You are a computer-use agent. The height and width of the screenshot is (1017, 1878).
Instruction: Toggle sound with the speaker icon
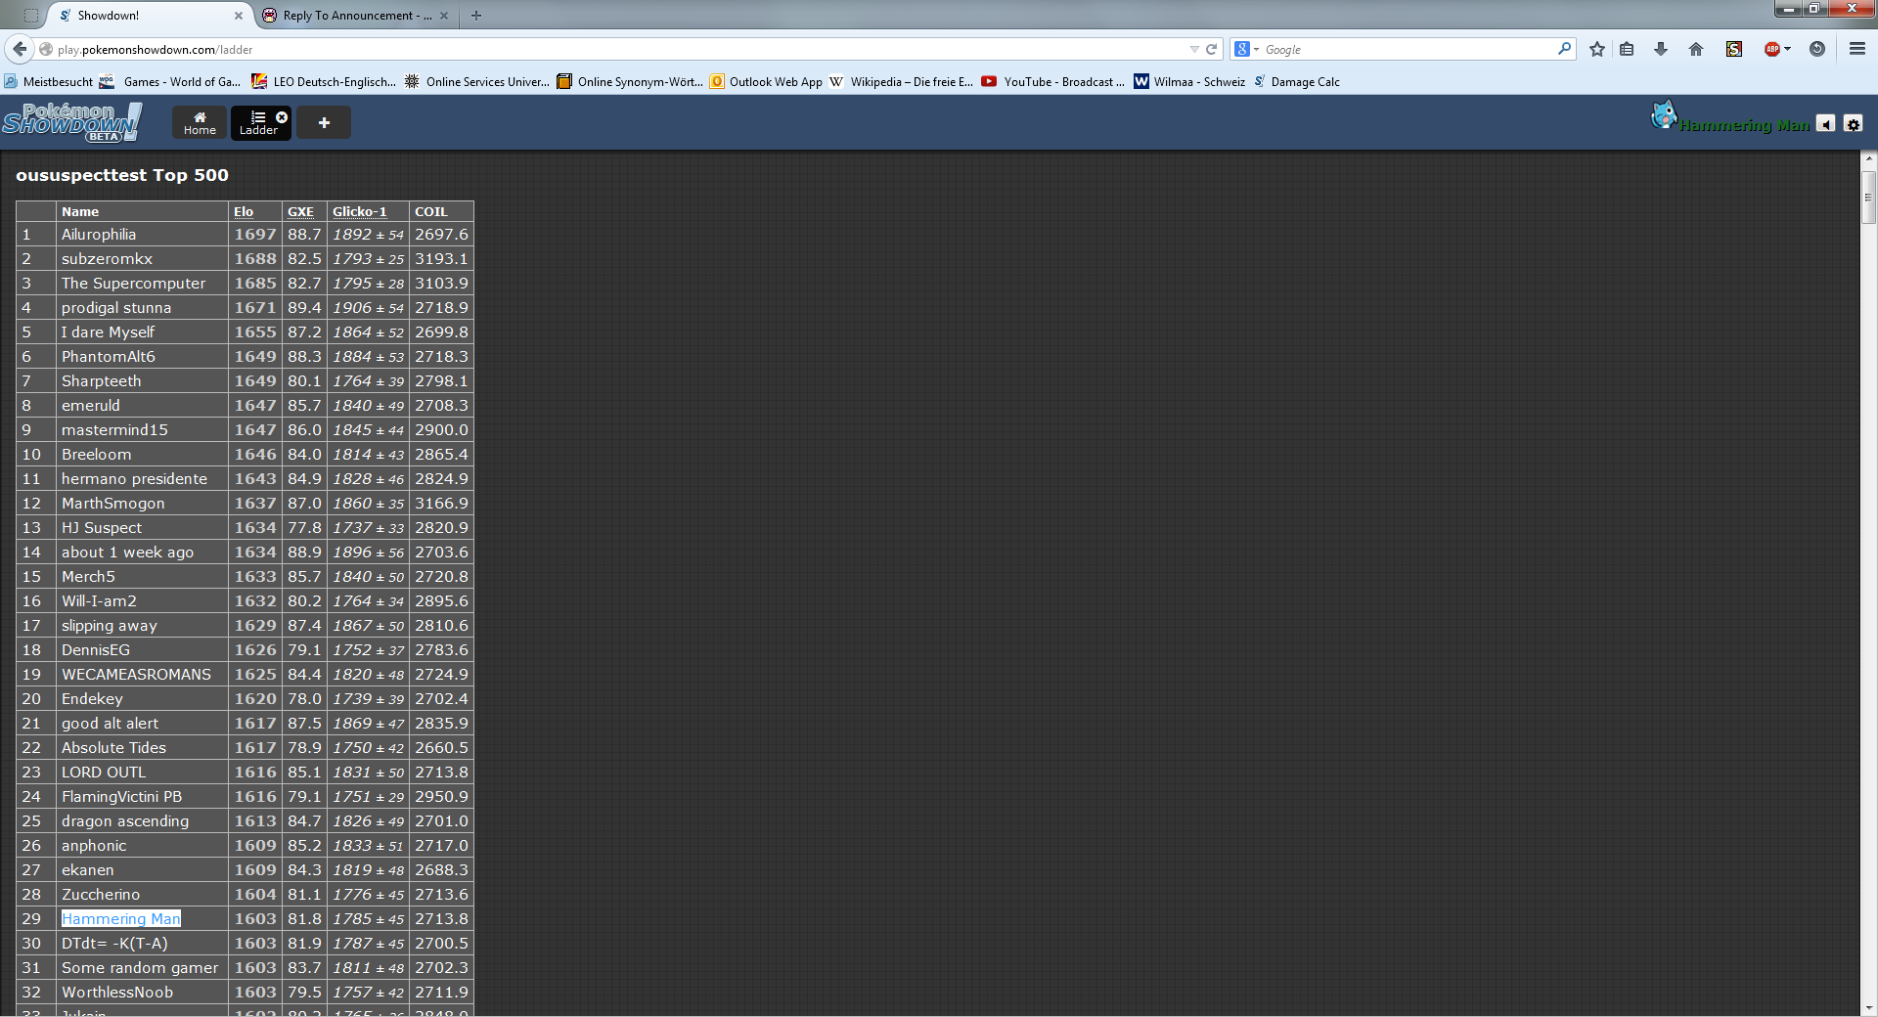point(1826,124)
